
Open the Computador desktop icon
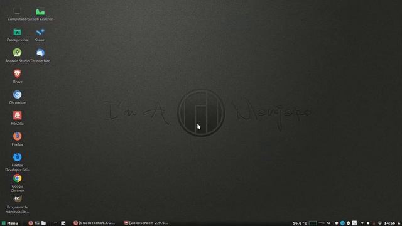[x=17, y=12]
